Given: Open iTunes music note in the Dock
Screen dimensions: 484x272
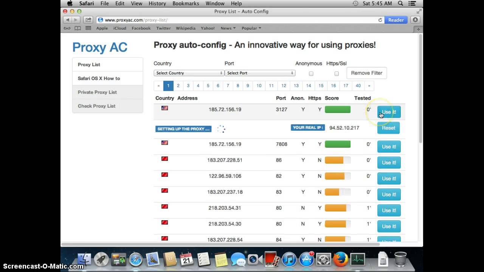Looking at the screenshot, I should [x=289, y=260].
